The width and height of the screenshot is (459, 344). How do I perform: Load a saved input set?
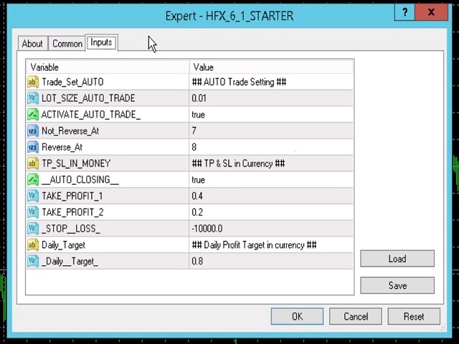tap(397, 259)
